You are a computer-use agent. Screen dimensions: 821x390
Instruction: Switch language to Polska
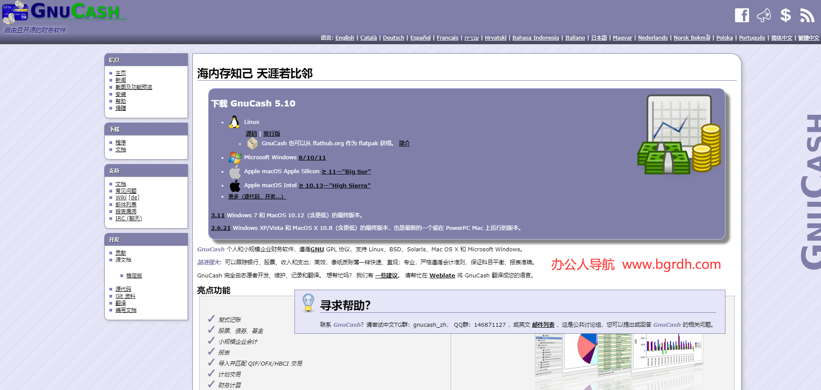pyautogui.click(x=725, y=38)
